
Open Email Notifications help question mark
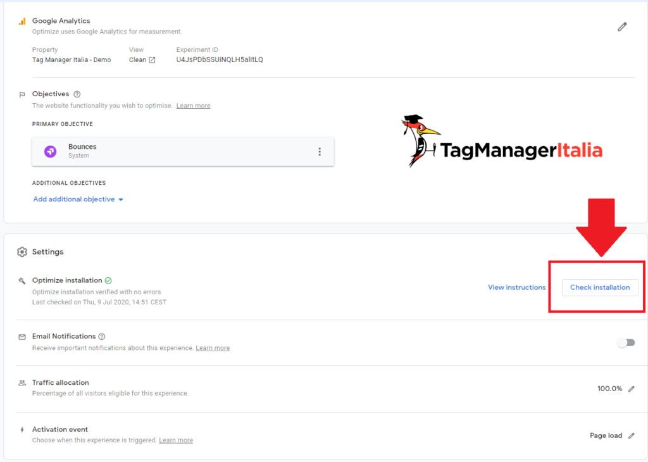(102, 337)
